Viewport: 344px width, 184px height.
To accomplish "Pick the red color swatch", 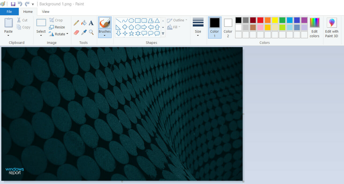I will pos(260,20).
